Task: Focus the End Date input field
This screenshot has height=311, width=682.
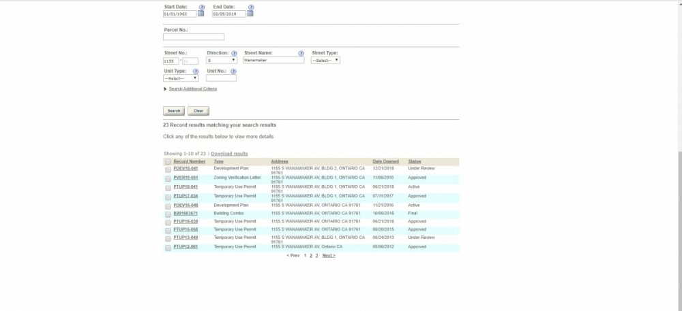Action: 228,14
